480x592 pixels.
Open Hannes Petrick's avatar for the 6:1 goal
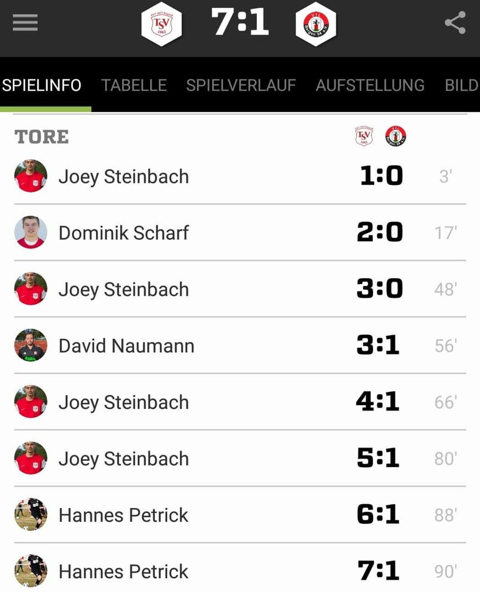[31, 514]
